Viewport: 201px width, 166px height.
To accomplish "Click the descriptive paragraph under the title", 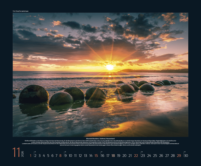I will tap(100, 143).
